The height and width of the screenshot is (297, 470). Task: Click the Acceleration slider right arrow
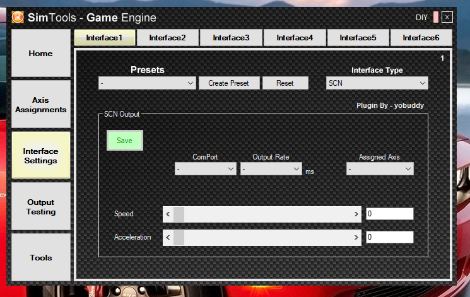[356, 237]
